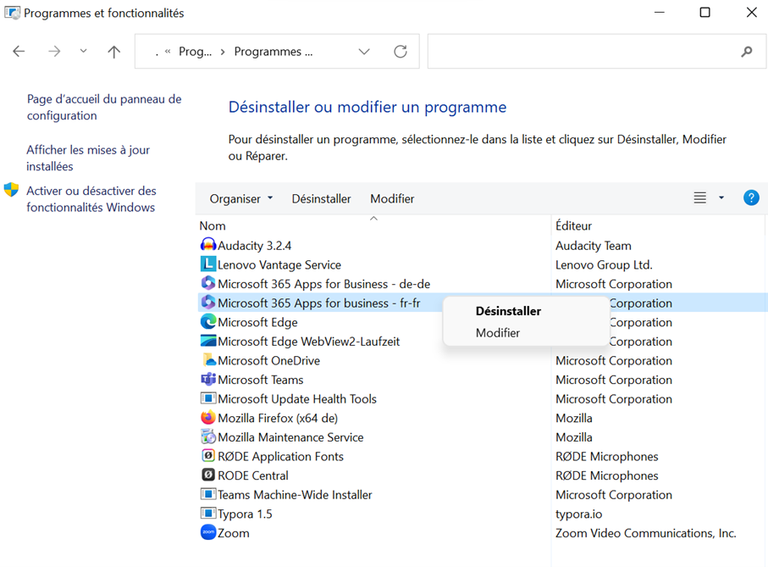This screenshot has height=567, width=768.
Task: Select the Audacity 3.2.4 entry
Action: click(254, 246)
